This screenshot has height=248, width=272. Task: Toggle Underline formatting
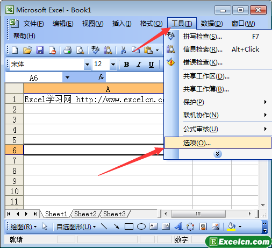pos(152,64)
